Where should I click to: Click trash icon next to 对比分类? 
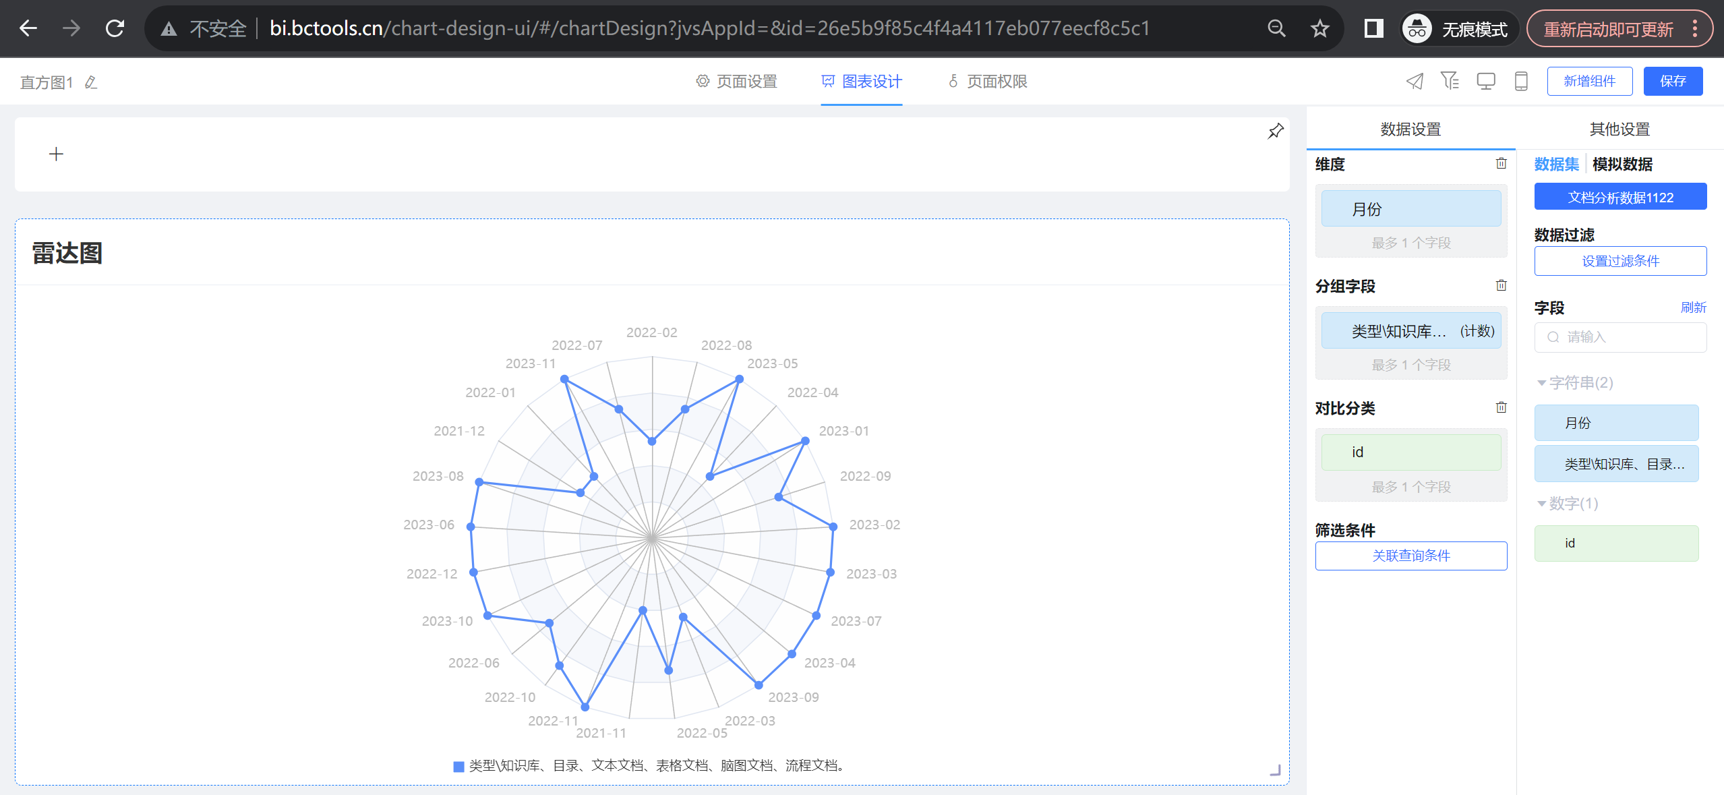(1501, 408)
